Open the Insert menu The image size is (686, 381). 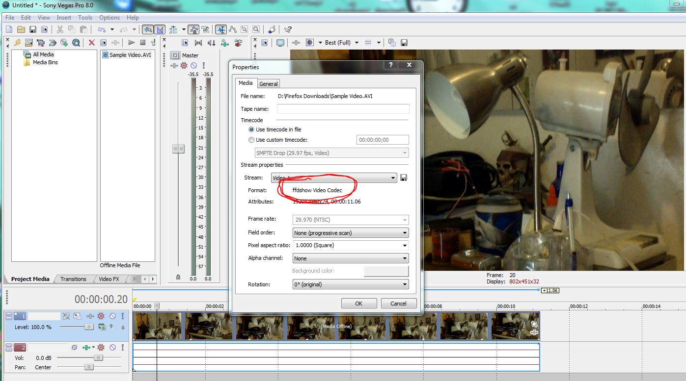64,18
